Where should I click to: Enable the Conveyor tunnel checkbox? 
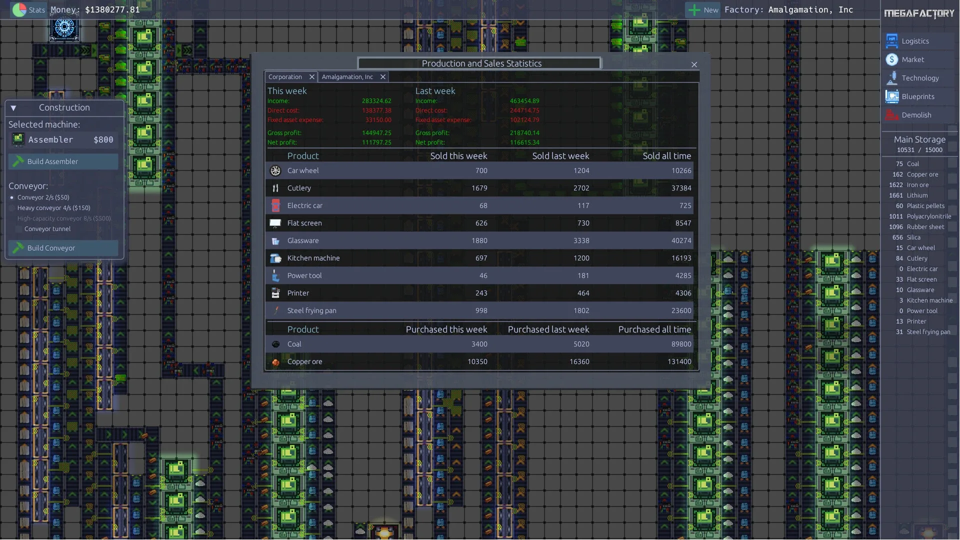[x=18, y=229]
